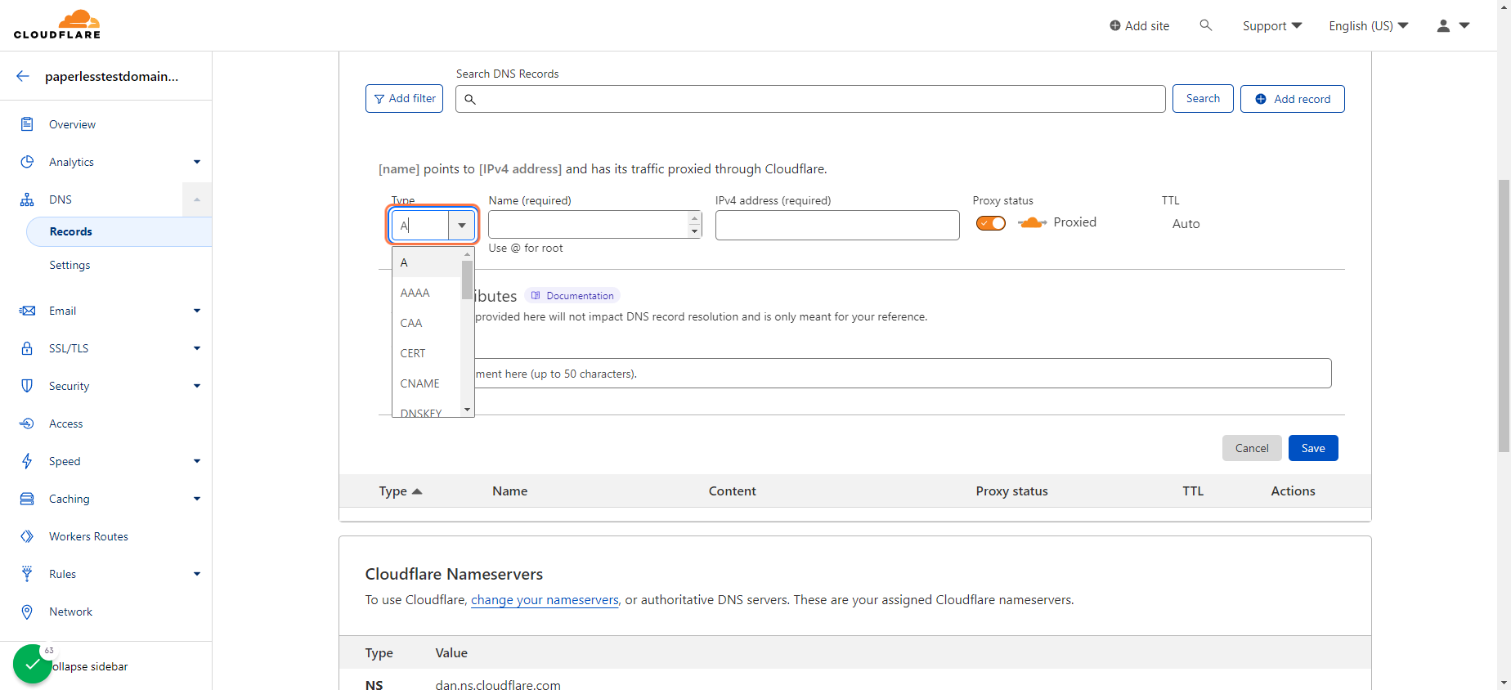1511x690 pixels.
Task: Click the Search DNS Records input field
Action: (810, 99)
